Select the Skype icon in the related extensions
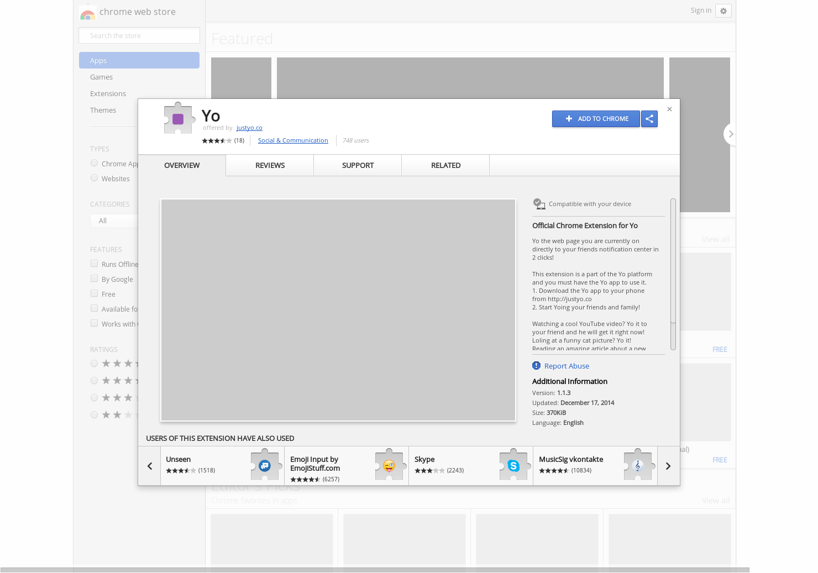 (513, 466)
